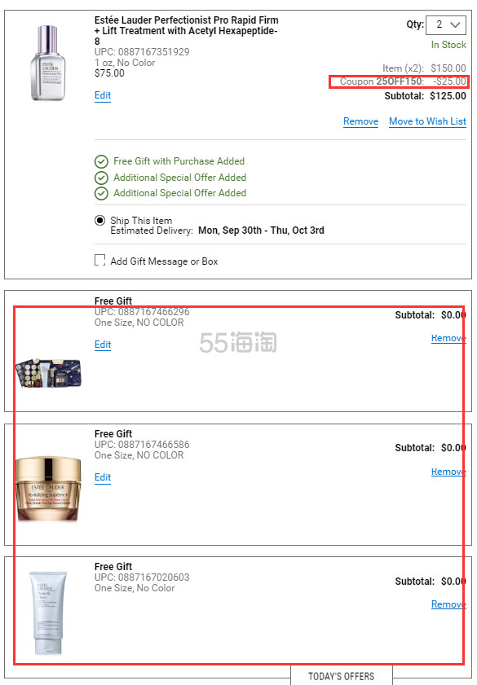The width and height of the screenshot is (477, 685).
Task: Open the Qty dropdown showing 2
Action: tap(445, 24)
